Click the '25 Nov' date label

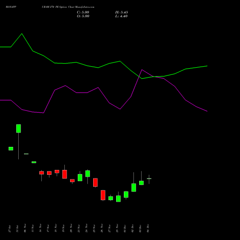(94, 228)
